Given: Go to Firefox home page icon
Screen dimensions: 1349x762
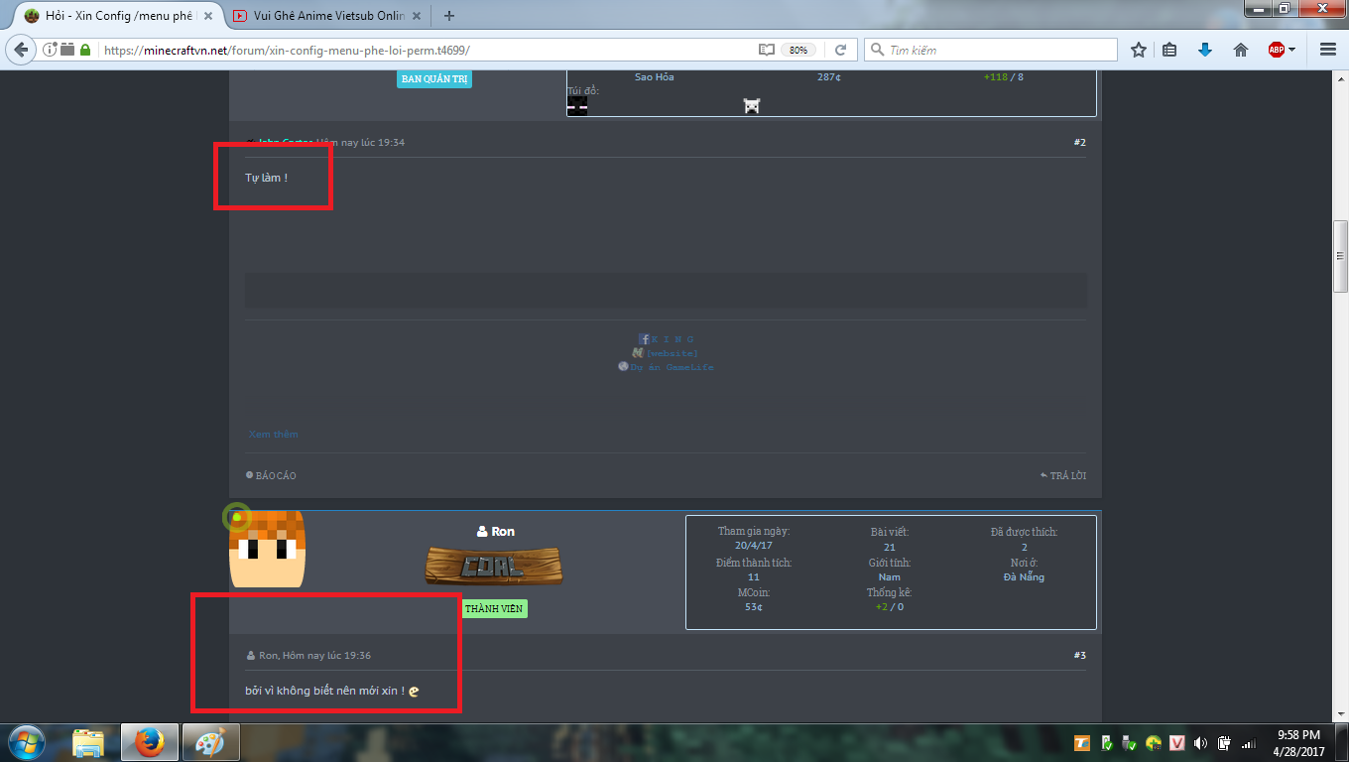Looking at the screenshot, I should (x=1240, y=50).
